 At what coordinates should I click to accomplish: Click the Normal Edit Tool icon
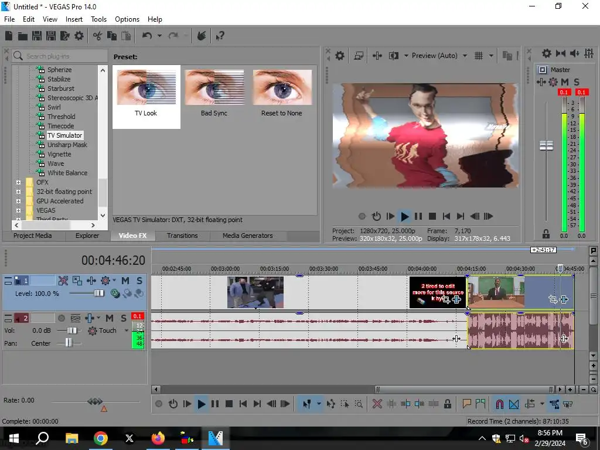point(306,404)
